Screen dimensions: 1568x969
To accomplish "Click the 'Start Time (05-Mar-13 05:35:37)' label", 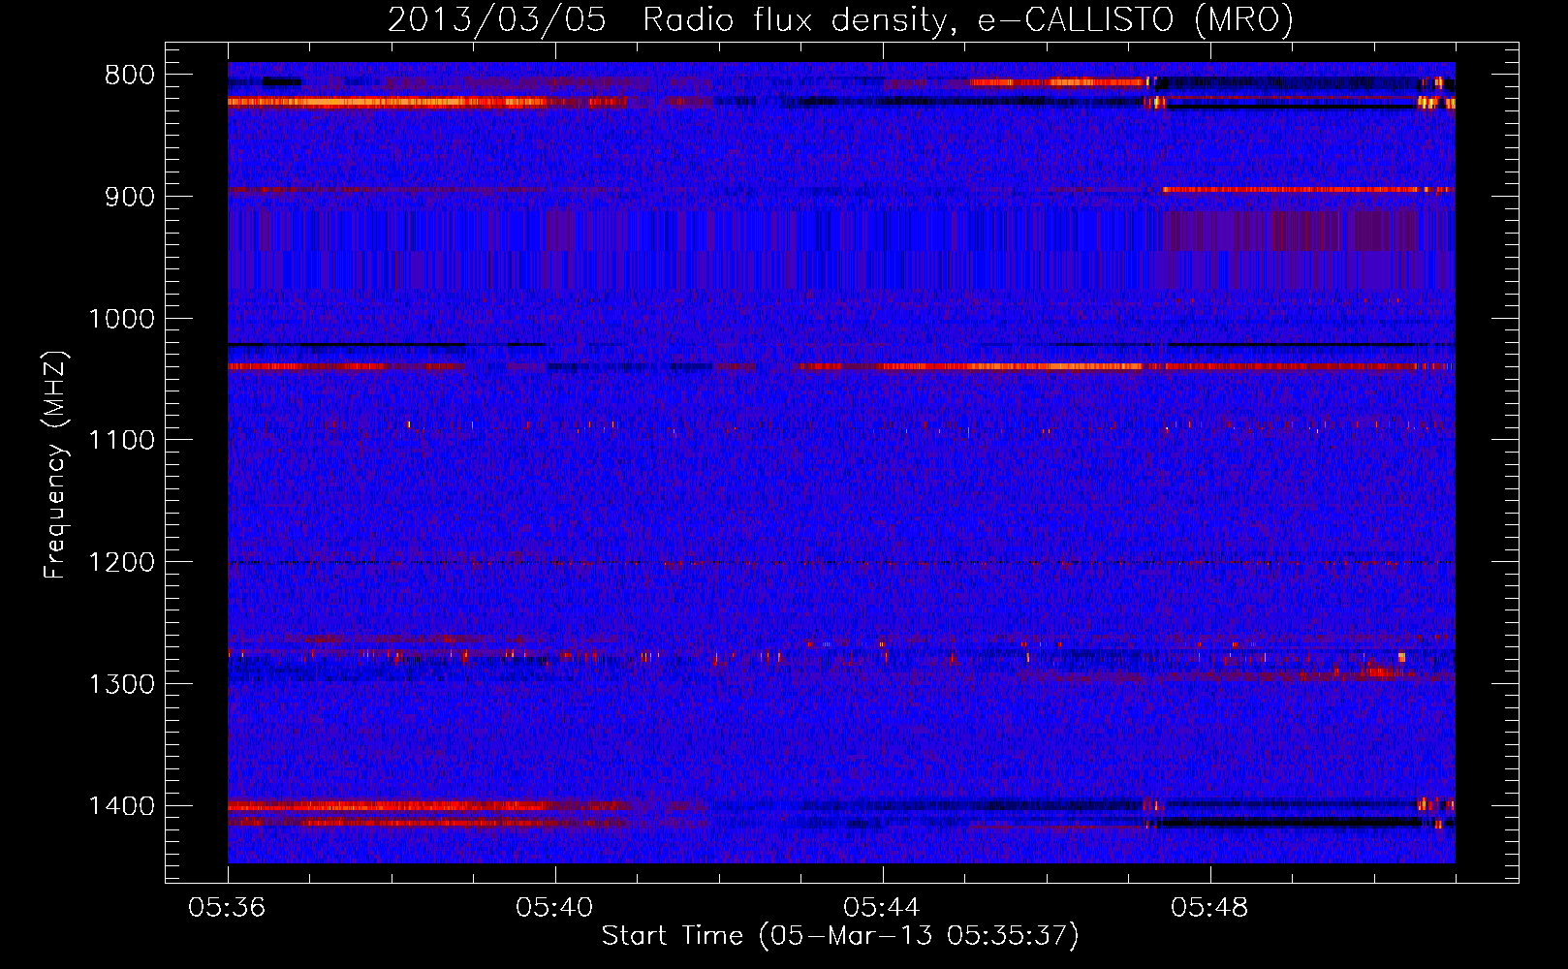I will tap(840, 936).
